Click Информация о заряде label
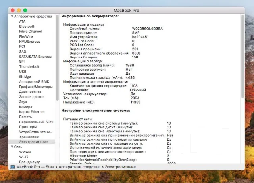 [83, 61]
